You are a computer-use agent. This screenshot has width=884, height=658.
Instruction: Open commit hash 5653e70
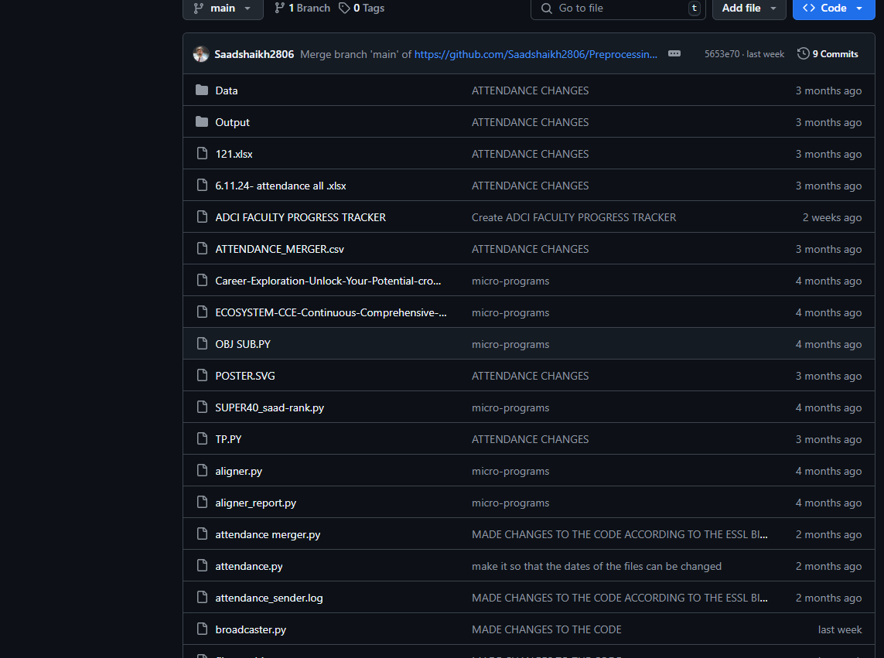tap(722, 54)
